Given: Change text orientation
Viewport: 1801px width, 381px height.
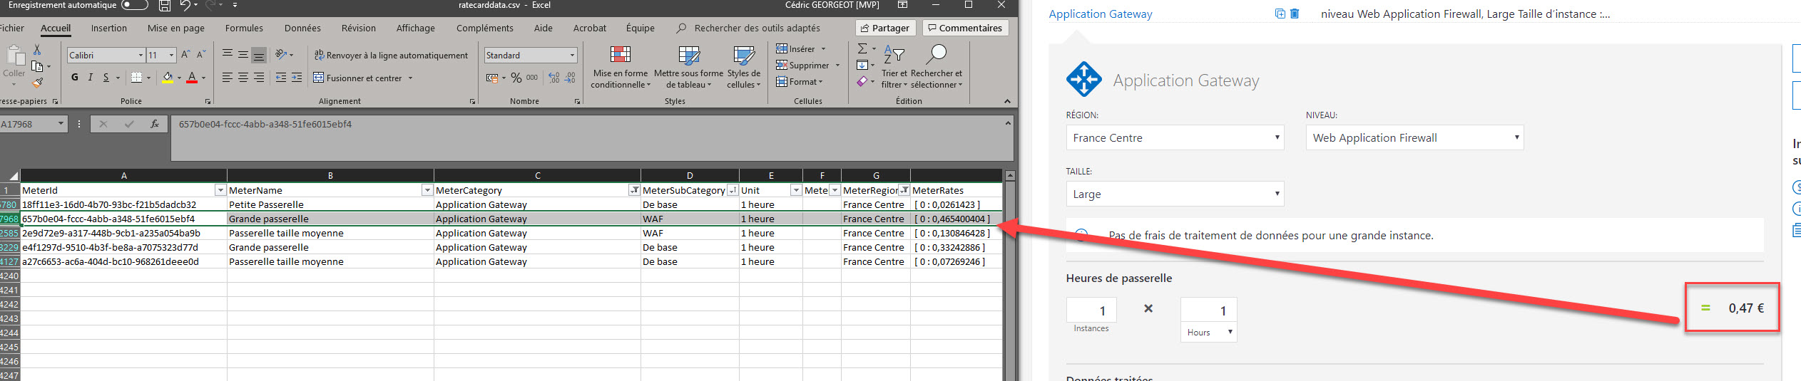Looking at the screenshot, I should pos(281,54).
